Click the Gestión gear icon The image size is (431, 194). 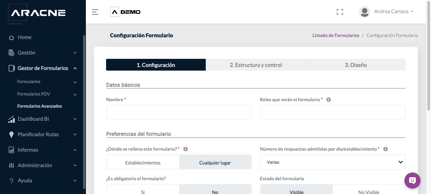coord(11,53)
